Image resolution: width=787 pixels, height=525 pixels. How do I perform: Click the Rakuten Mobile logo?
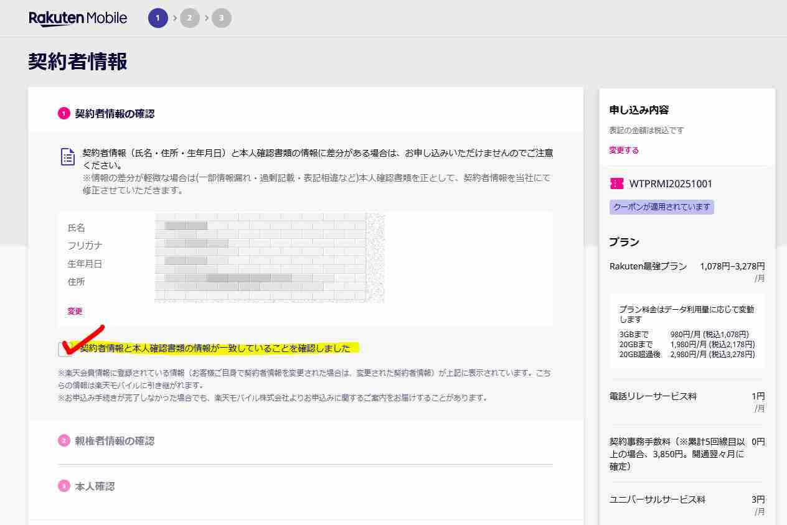[78, 18]
